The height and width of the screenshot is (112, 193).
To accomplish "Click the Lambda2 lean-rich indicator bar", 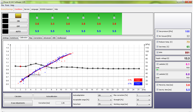I will (173, 80).
